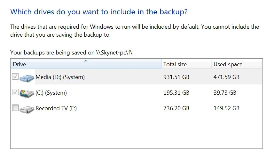
Task: Toggle the Media (D:) checkbox
Action: pyautogui.click(x=15, y=76)
